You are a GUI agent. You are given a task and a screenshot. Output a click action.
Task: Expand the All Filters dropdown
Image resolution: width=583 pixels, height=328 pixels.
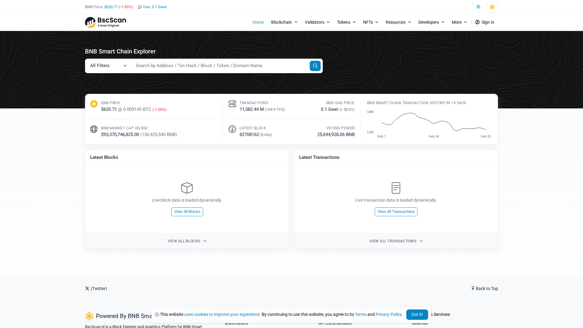108,66
